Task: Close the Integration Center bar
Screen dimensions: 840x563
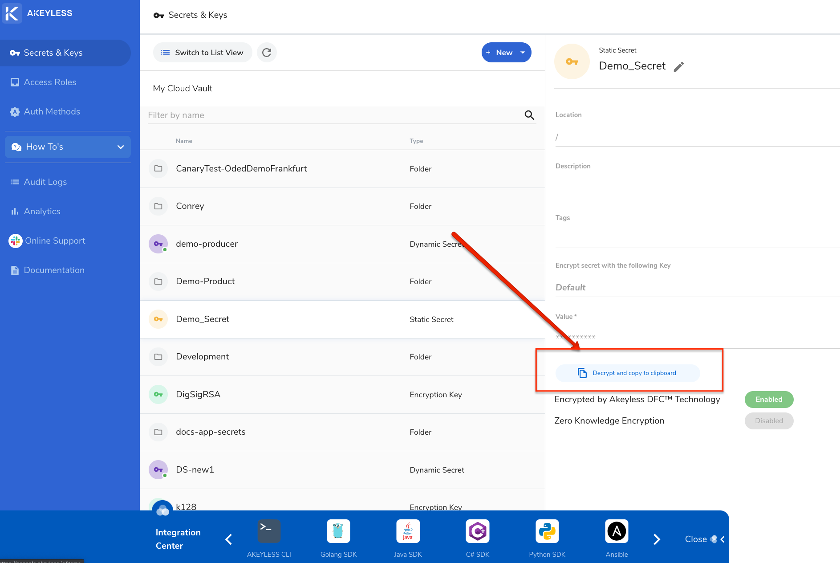Action: 705,539
